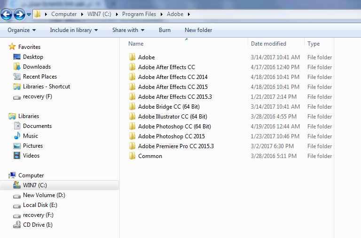The width and height of the screenshot is (361, 238).
Task: Click the Computer icon in navigation pane
Action: [x=12, y=175]
